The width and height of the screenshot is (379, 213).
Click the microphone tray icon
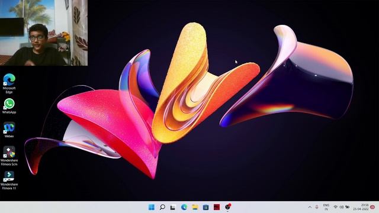pyautogui.click(x=317, y=207)
